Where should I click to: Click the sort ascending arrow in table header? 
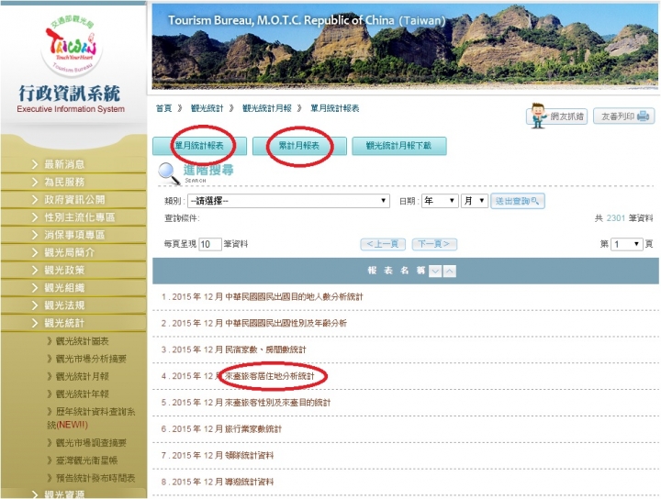(x=449, y=271)
